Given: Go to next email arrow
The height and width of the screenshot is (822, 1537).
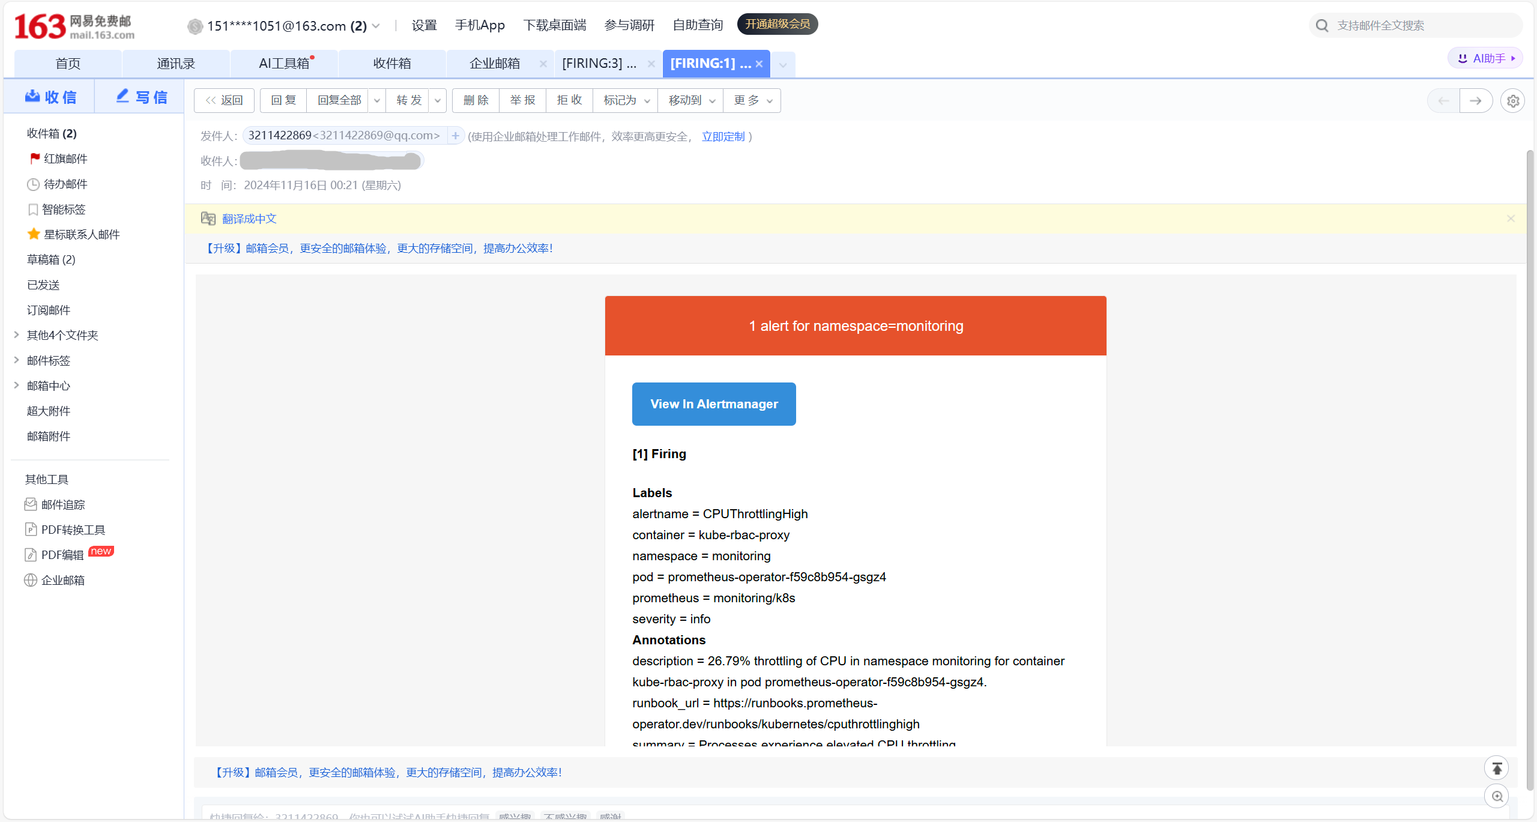Looking at the screenshot, I should pos(1475,101).
